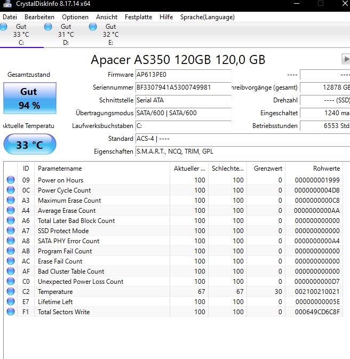Click the Apacer AS350 120GB drive title
The width and height of the screenshot is (350, 359).
178,60
